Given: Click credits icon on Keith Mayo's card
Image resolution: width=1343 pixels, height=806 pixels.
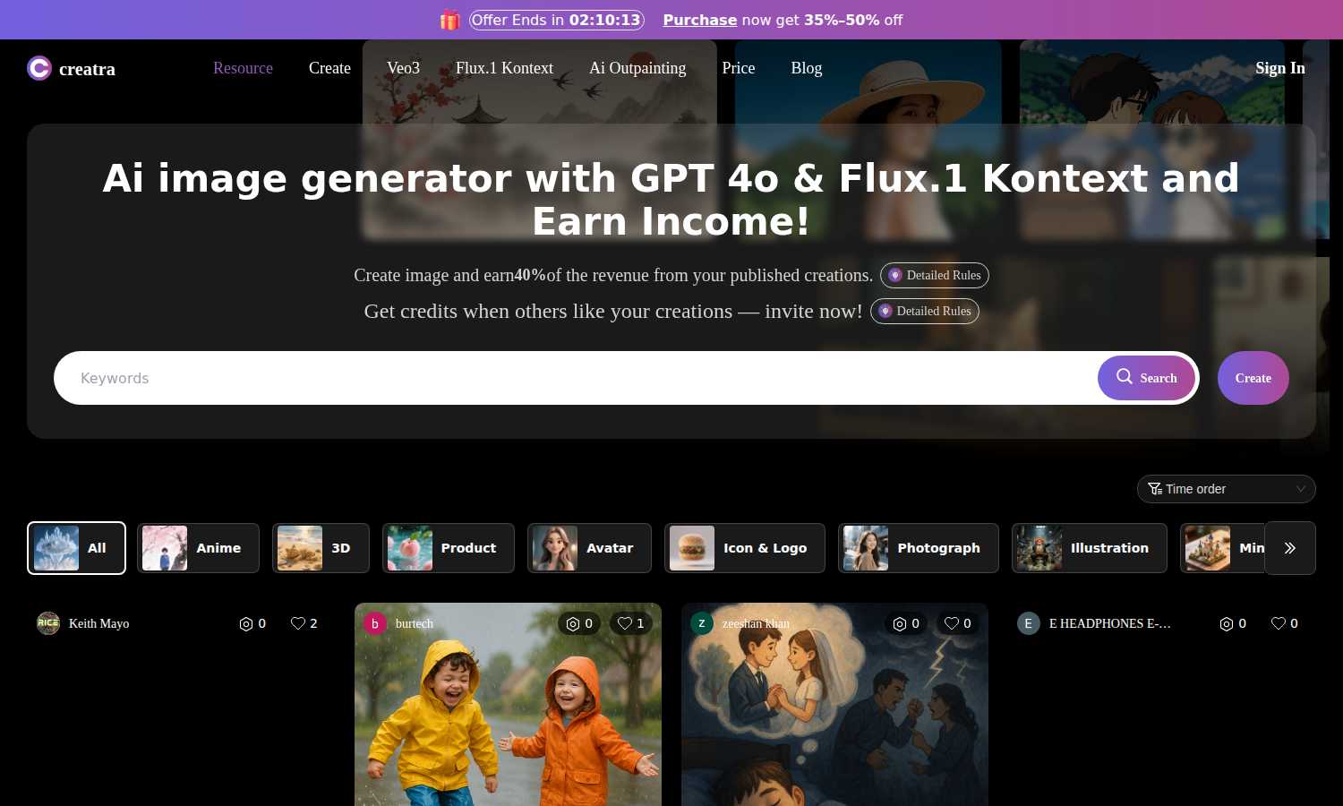Looking at the screenshot, I should coord(246,624).
